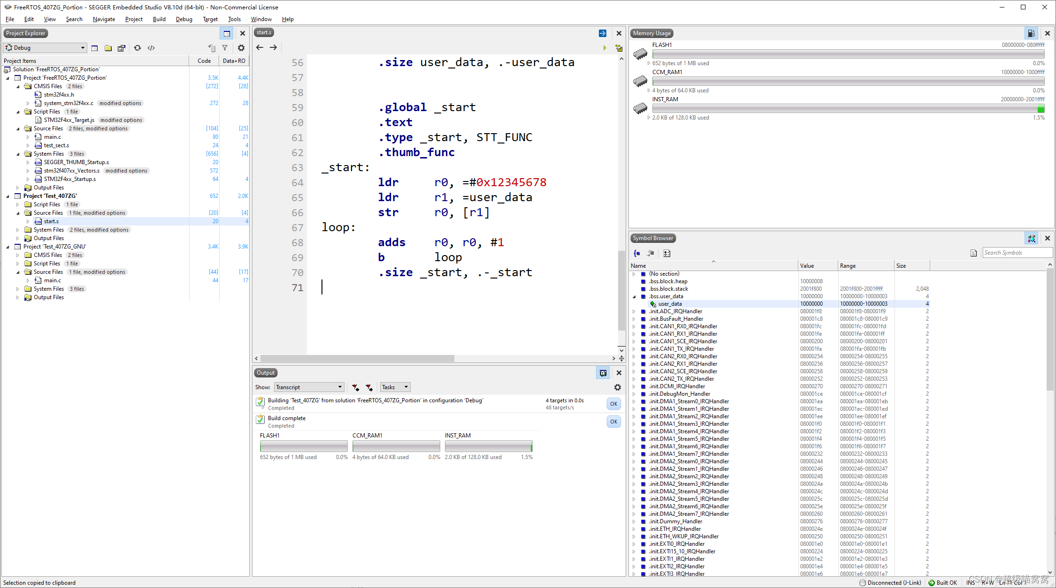Image resolution: width=1056 pixels, height=588 pixels.
Task: Select Tasks dropdown in Output panel
Action: [395, 387]
